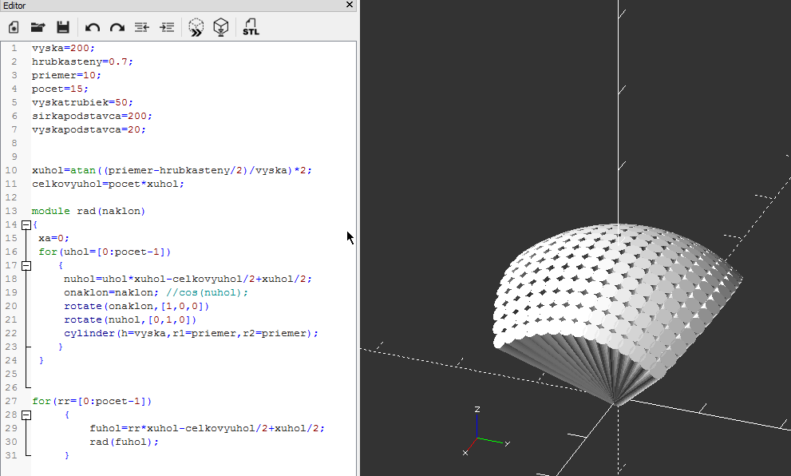The image size is (791, 476).
Task: Collapse the inner for loop at line 17
Action: pos(26,265)
